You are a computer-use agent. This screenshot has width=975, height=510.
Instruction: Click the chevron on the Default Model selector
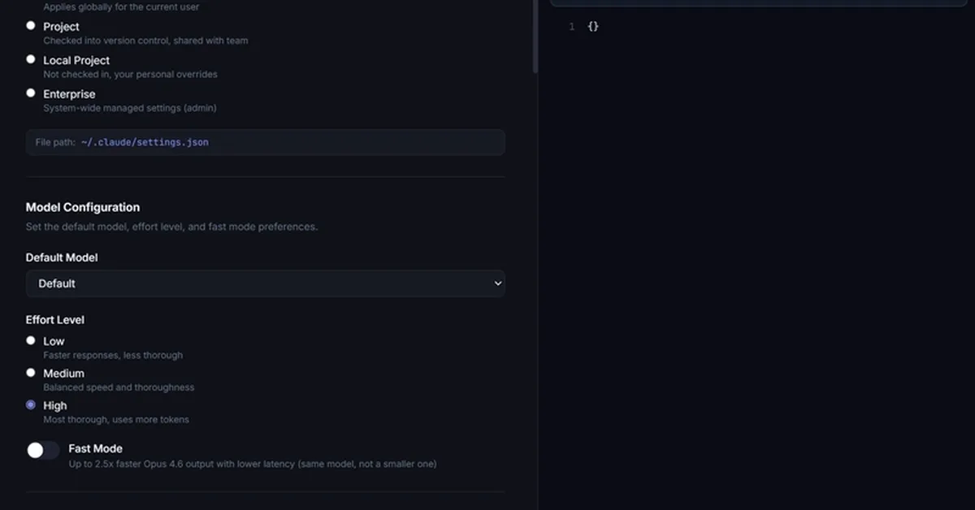498,283
